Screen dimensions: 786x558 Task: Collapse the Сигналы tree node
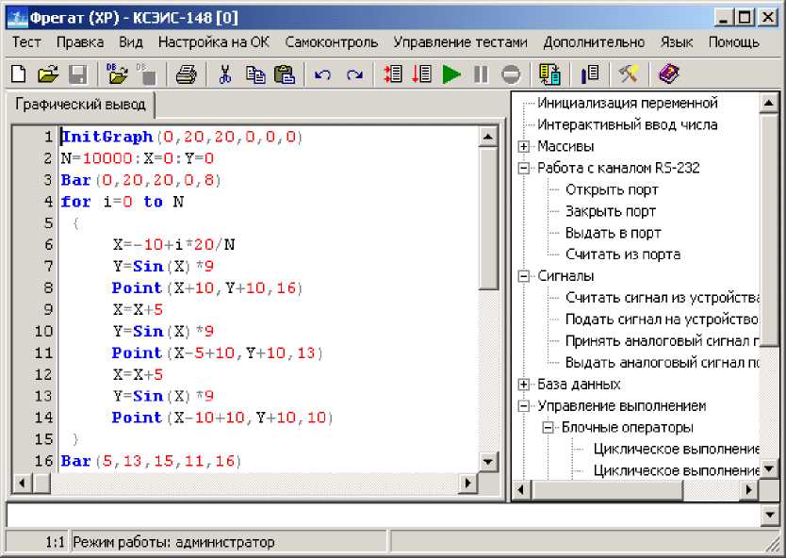[523, 276]
